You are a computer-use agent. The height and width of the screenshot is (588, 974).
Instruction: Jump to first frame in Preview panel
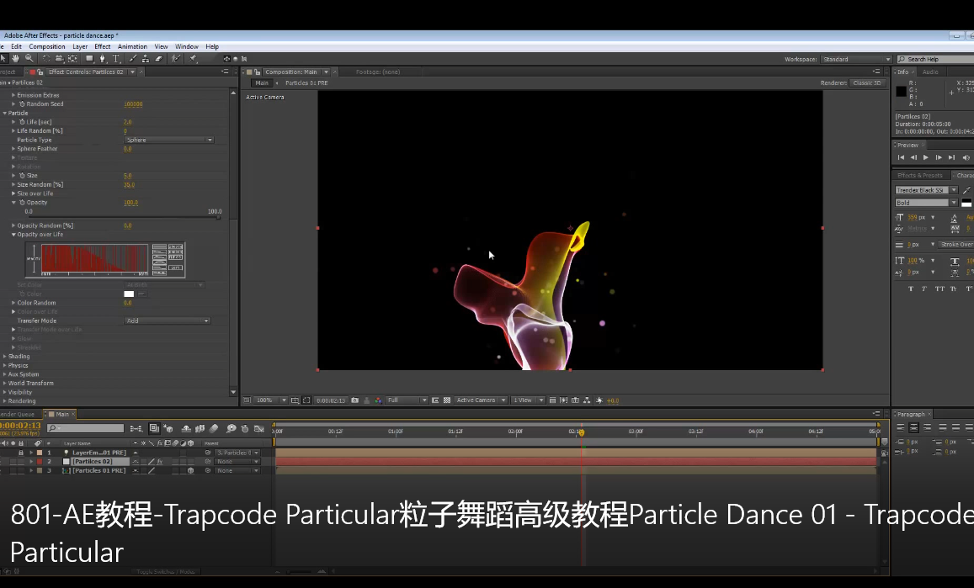(x=901, y=157)
